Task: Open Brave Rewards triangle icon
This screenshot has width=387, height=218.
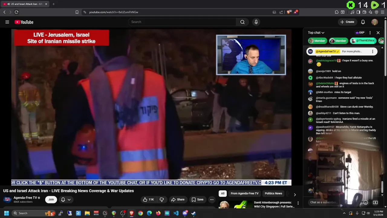Action: (x=296, y=12)
